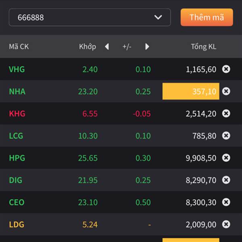Image resolution: width=242 pixels, height=242 pixels.
Task: Remove VHG from the watchlist
Action: (x=226, y=69)
